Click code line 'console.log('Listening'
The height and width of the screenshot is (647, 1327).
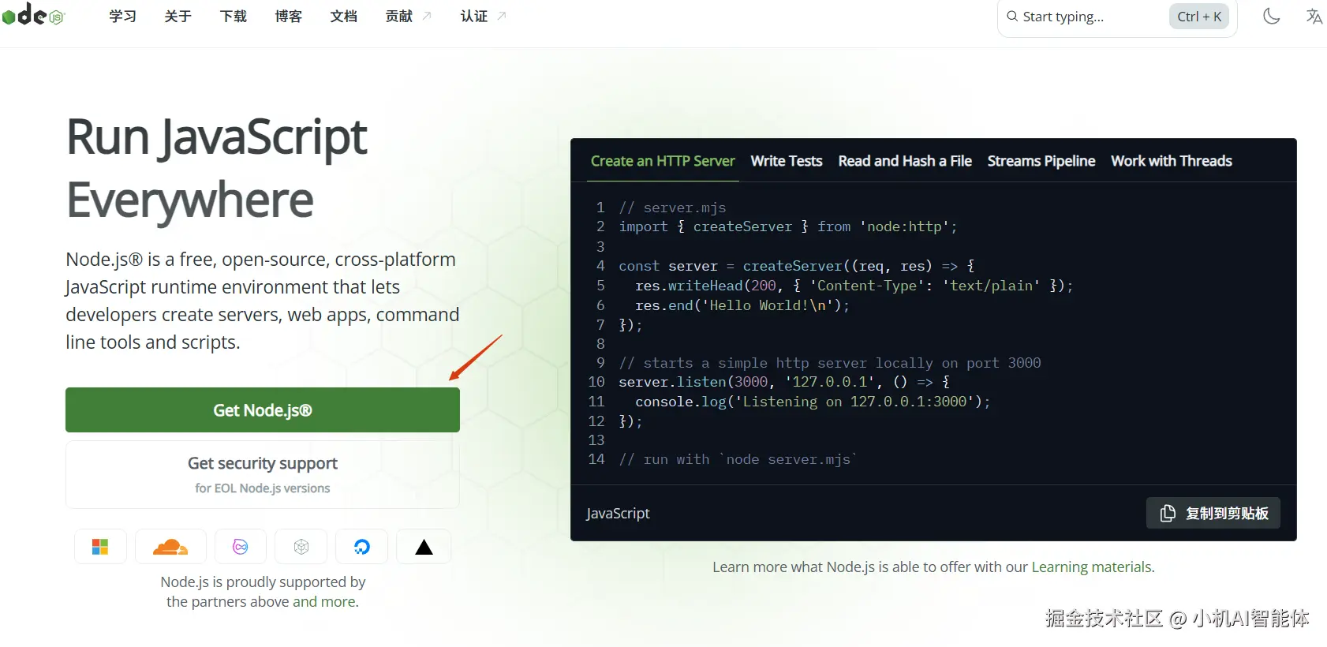[813, 402]
